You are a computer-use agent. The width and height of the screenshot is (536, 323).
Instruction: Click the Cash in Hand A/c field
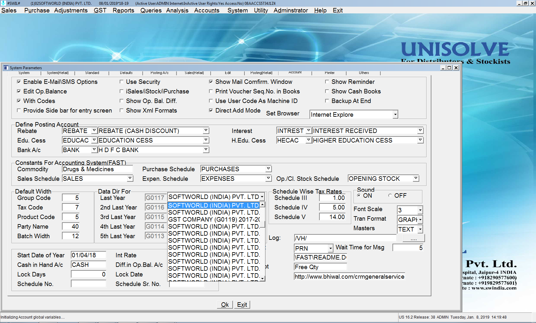point(88,265)
